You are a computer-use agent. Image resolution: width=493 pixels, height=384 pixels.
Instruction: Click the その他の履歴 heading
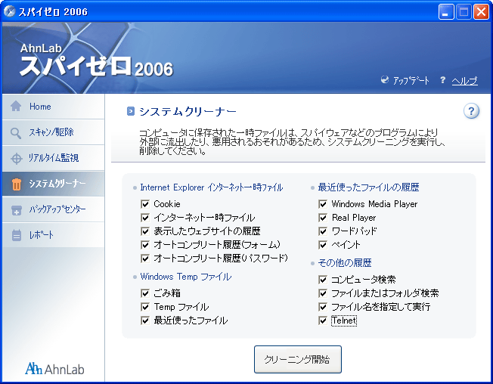(345, 263)
